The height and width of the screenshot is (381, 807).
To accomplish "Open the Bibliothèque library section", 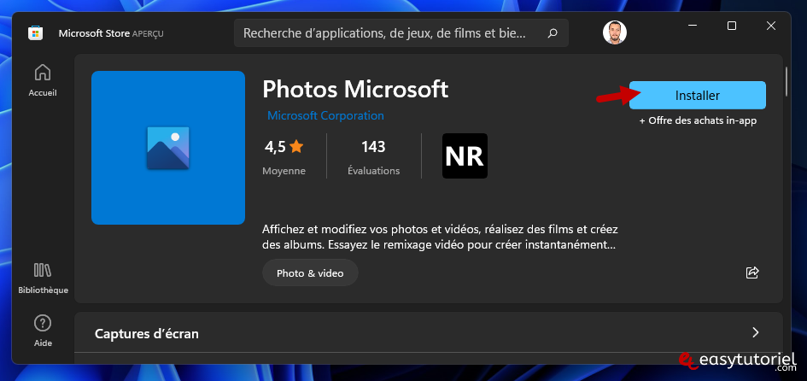I will click(43, 278).
